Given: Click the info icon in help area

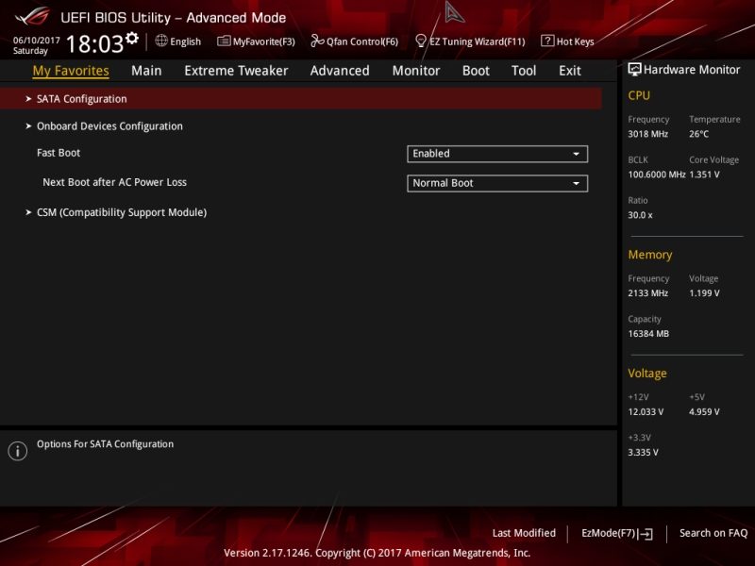Looking at the screenshot, I should click(x=18, y=451).
